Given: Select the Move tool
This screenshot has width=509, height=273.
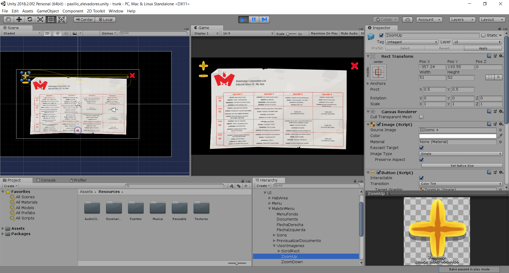Looking at the screenshot, I should tap(19, 20).
